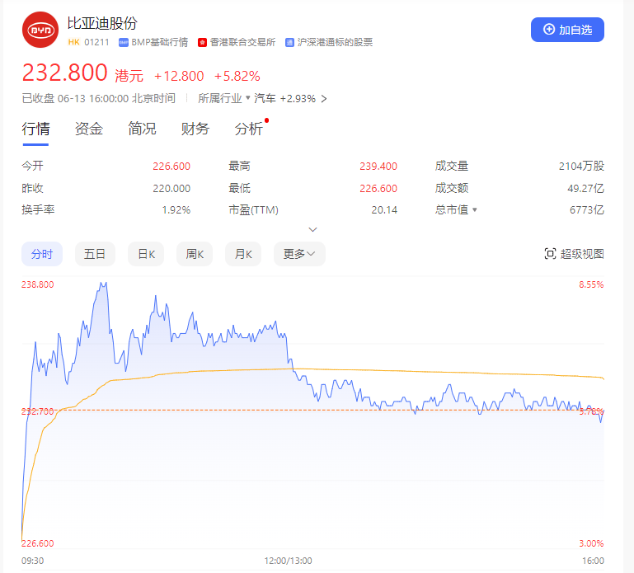The width and height of the screenshot is (634, 573).
Task: Select the 日K chart period
Action: coord(146,254)
